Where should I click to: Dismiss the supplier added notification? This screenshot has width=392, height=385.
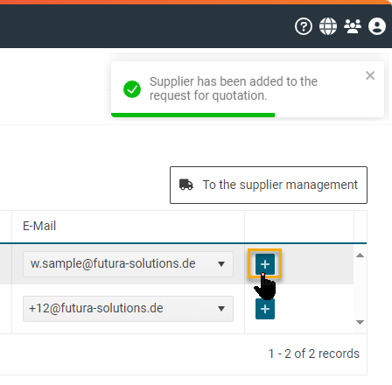click(370, 75)
